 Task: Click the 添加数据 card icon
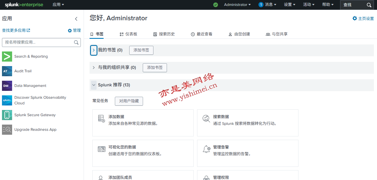[x=101, y=118]
